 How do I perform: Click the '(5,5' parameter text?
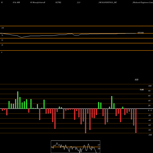coord(79,2)
